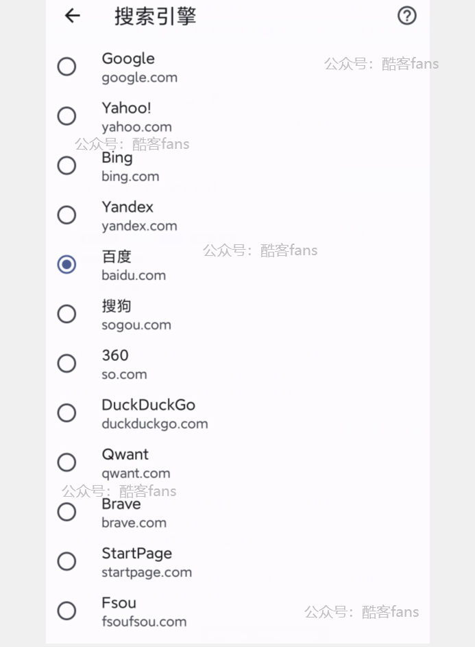The width and height of the screenshot is (475, 647).
Task: Select the Google radio button
Action: pos(66,67)
